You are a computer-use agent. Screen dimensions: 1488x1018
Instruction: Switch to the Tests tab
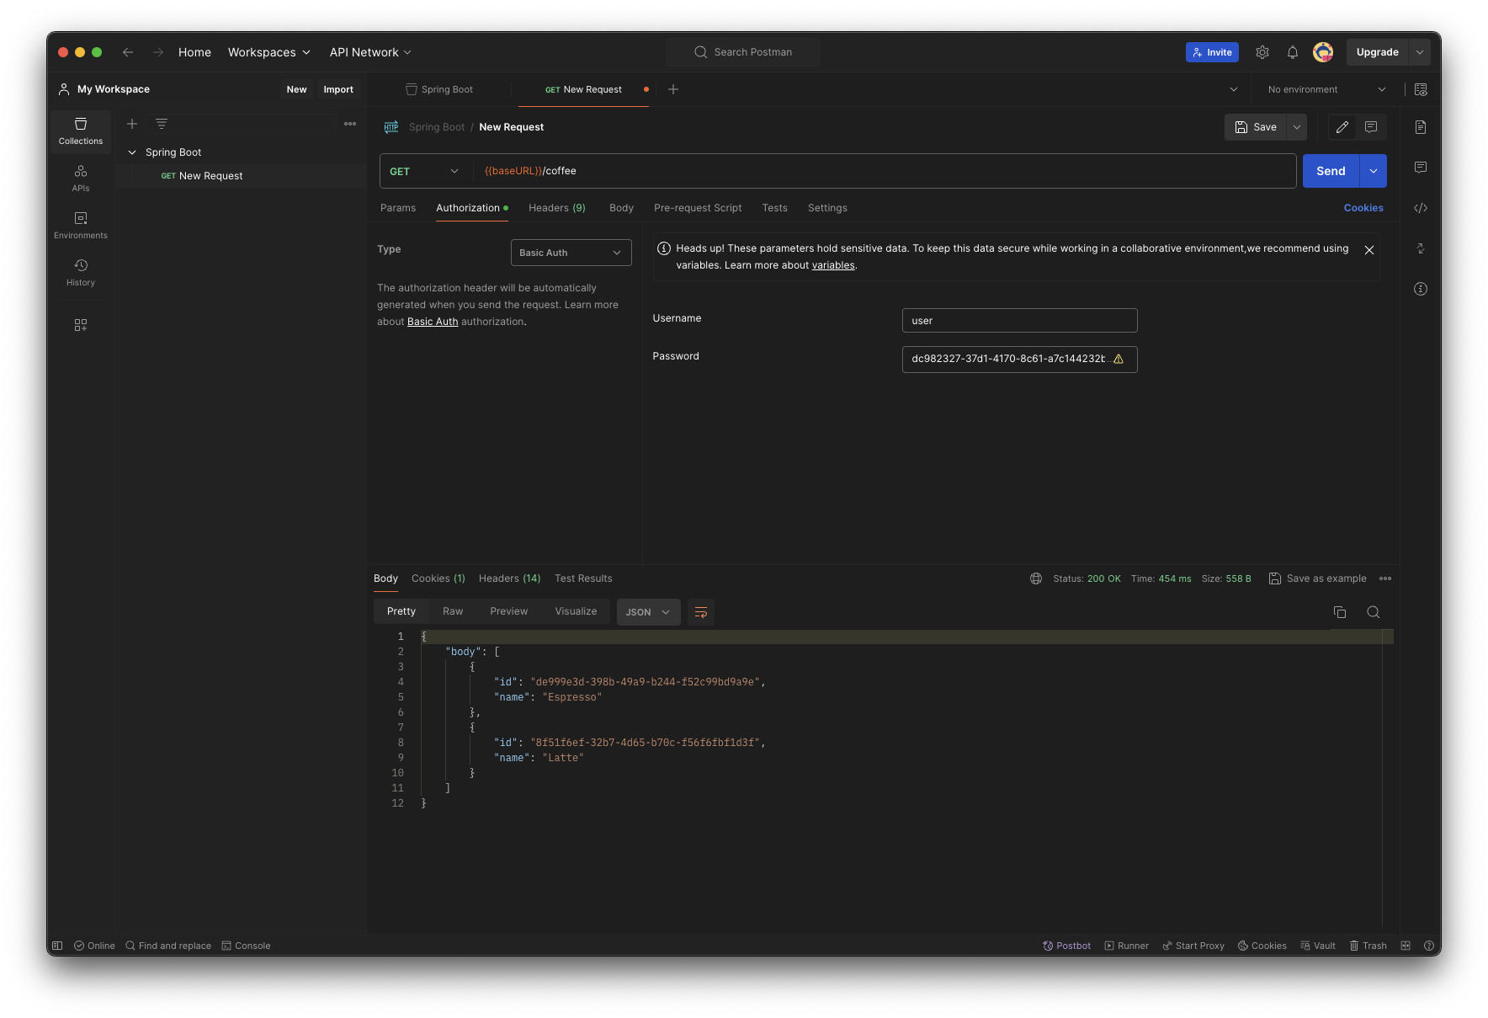775,208
